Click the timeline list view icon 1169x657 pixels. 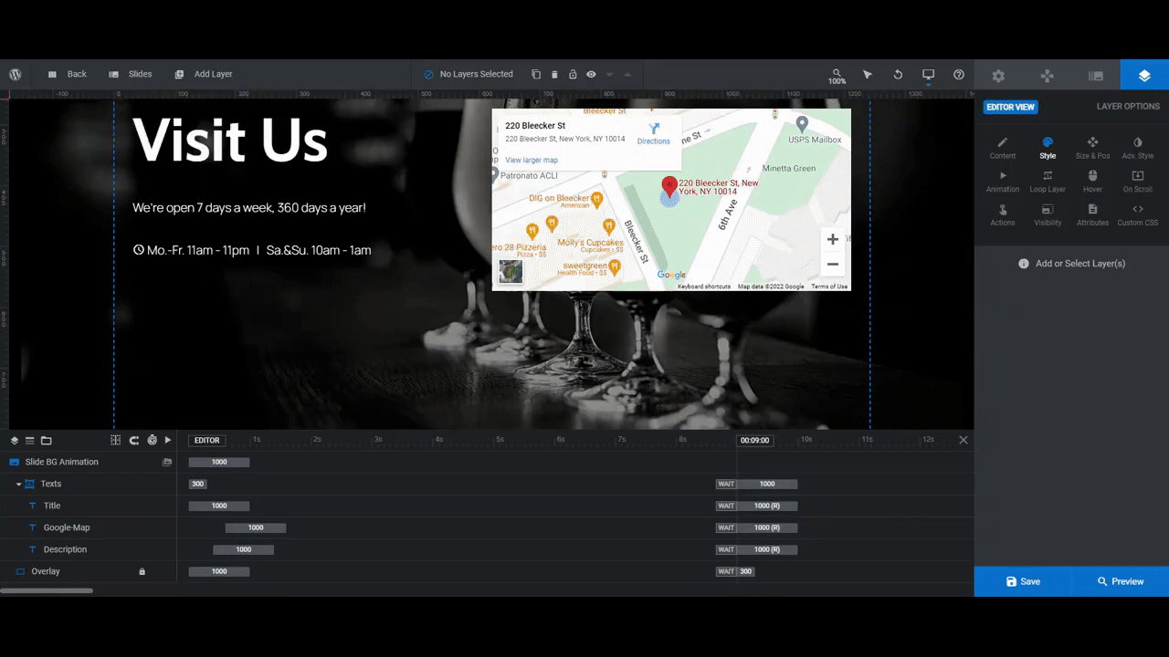[29, 440]
